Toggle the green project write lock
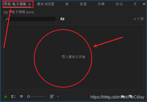This screenshot has width=147, height=102. tap(6, 97)
